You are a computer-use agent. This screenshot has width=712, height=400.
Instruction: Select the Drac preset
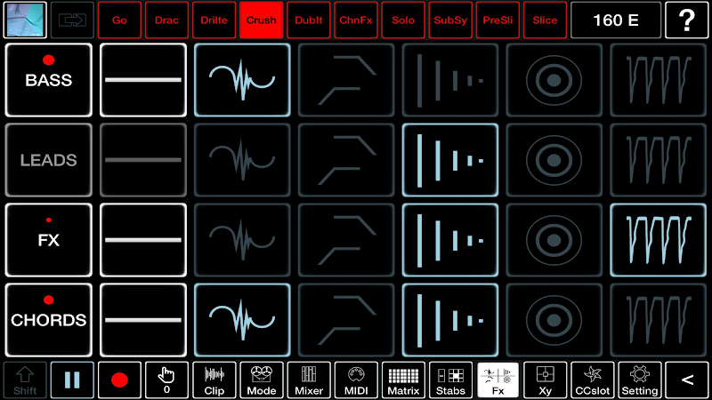tap(166, 20)
